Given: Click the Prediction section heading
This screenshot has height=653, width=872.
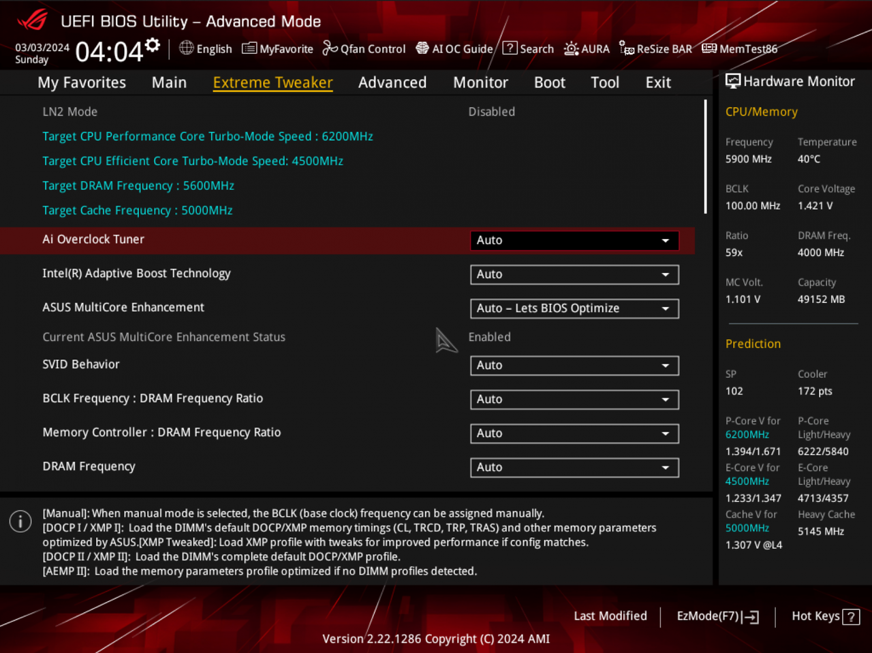Looking at the screenshot, I should pyautogui.click(x=753, y=344).
